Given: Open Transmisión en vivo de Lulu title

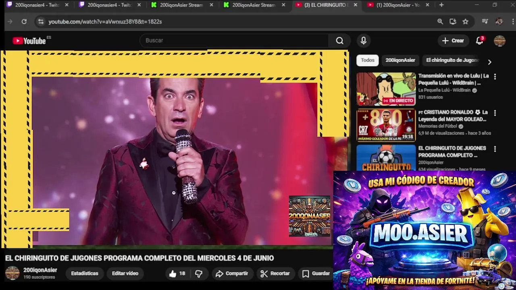Looking at the screenshot, I should (454, 79).
